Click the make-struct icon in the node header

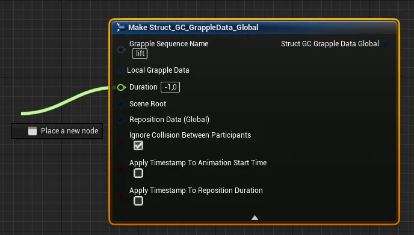120,27
